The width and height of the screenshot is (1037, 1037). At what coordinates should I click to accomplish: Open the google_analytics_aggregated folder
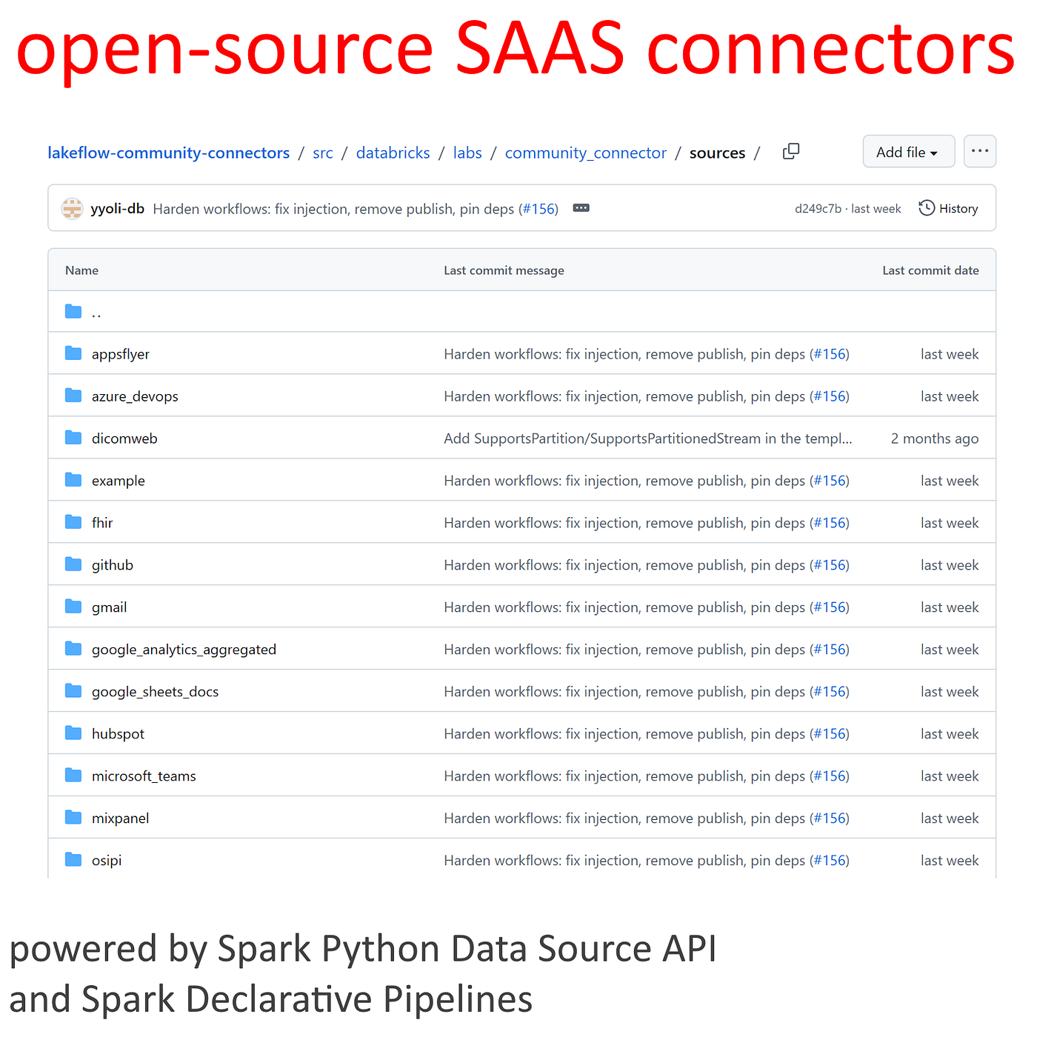tap(184, 650)
